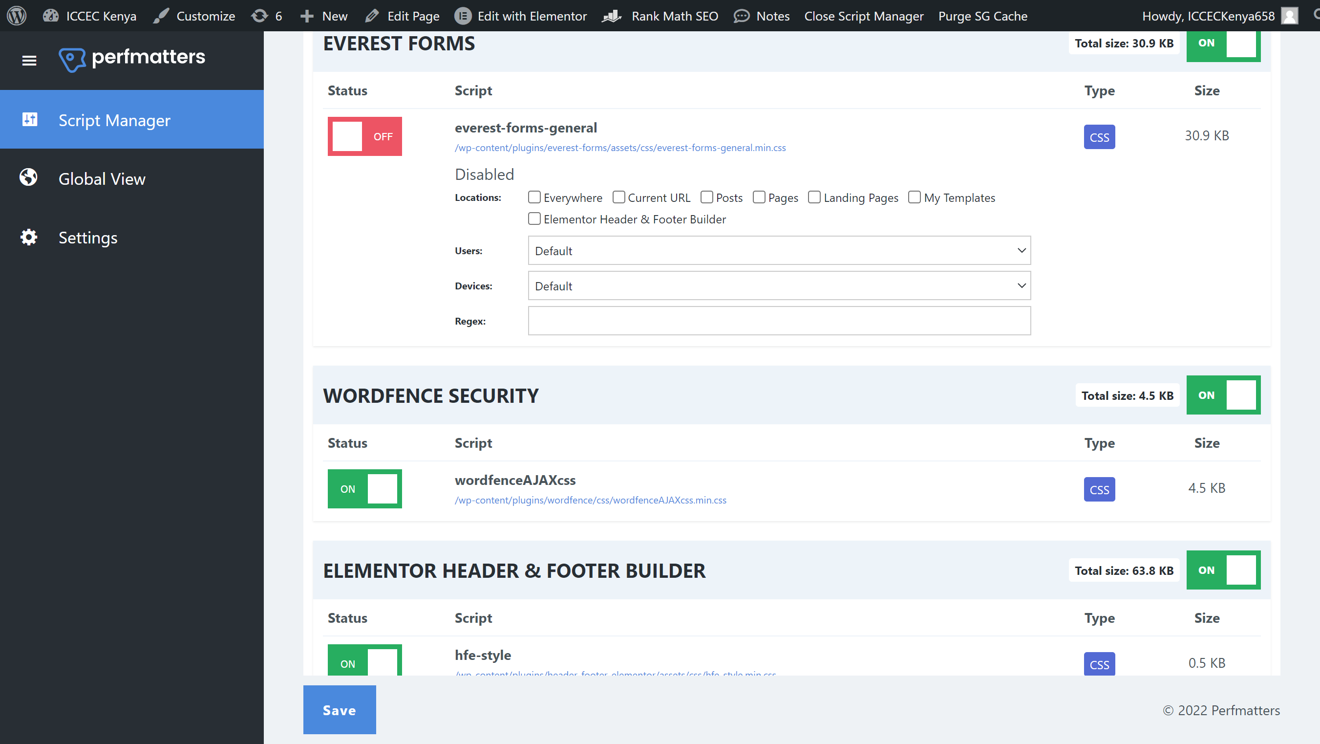The width and height of the screenshot is (1320, 744).
Task: Click CSS badge for wordfenceAJAXcss
Action: coord(1099,489)
